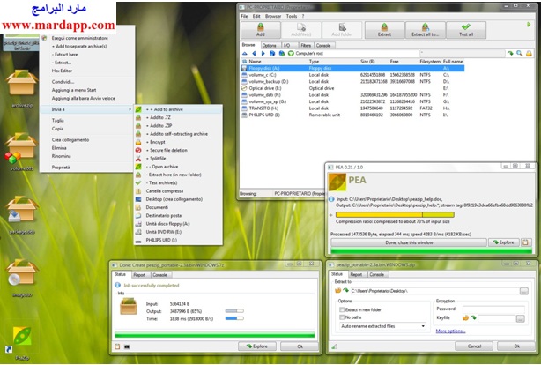Click the icon left of the Name column header
Viewport: 541px width, 365px height.
point(244,62)
